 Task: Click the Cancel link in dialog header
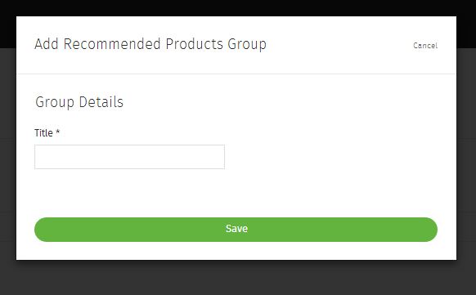click(425, 46)
